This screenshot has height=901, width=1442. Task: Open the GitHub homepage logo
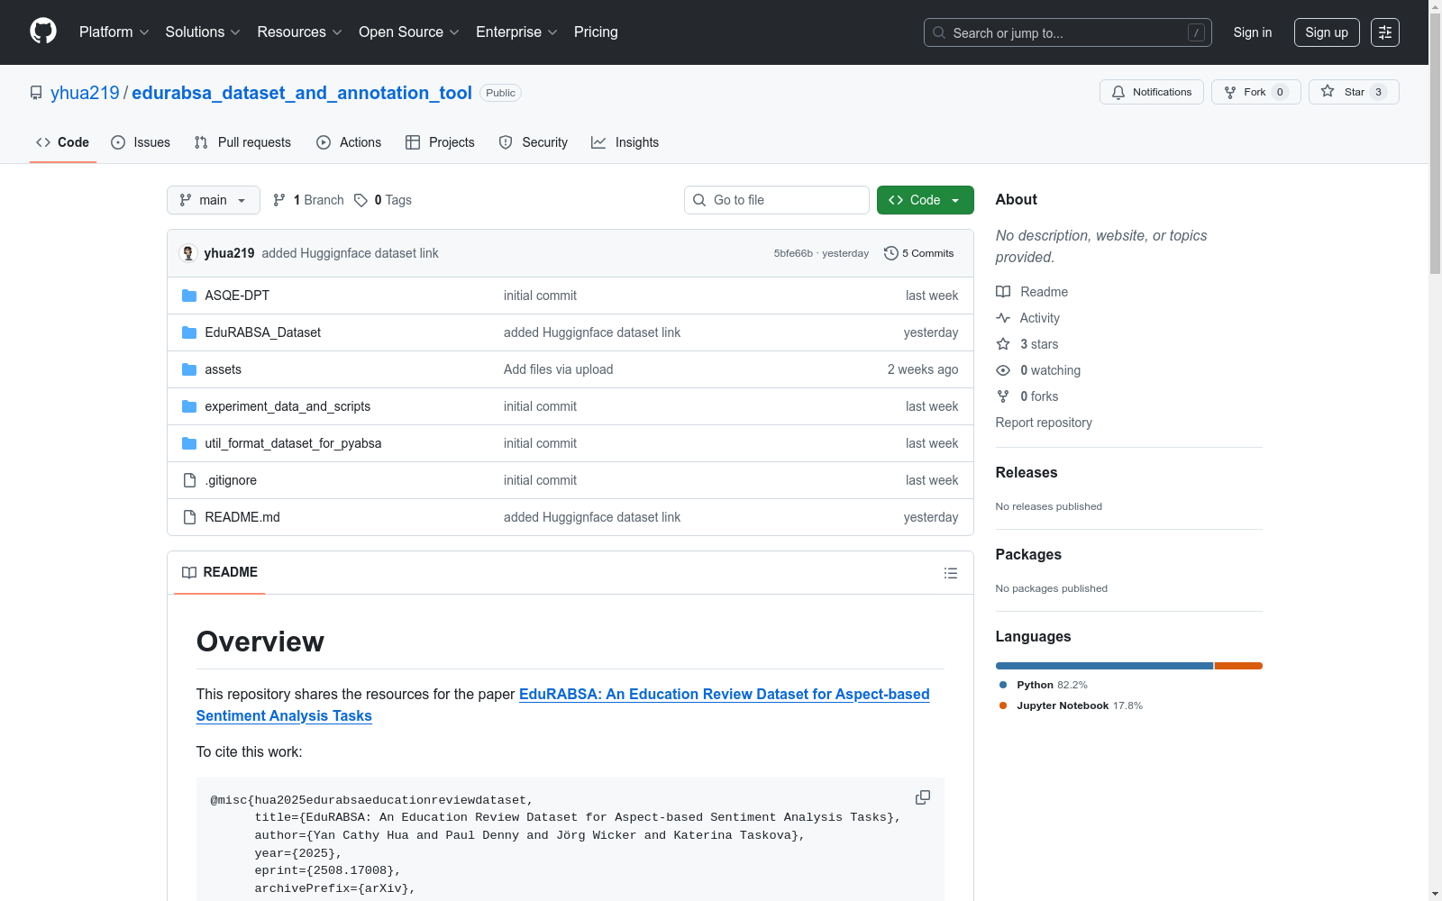point(43,32)
